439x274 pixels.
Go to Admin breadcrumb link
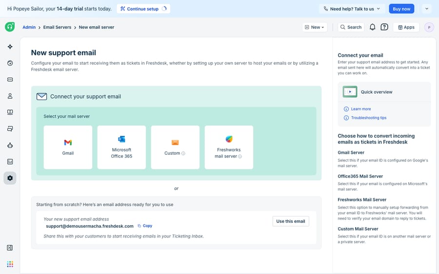(29, 27)
